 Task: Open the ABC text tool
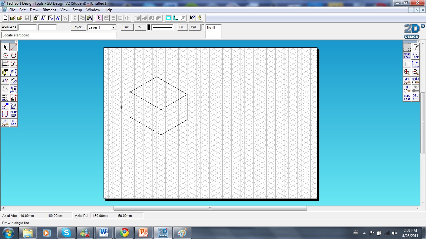pyautogui.click(x=5, y=81)
